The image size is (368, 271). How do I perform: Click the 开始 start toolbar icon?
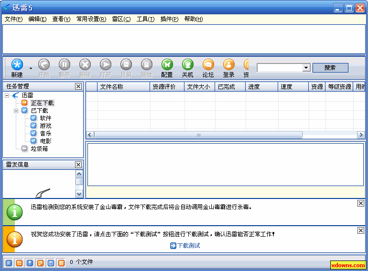click(44, 64)
